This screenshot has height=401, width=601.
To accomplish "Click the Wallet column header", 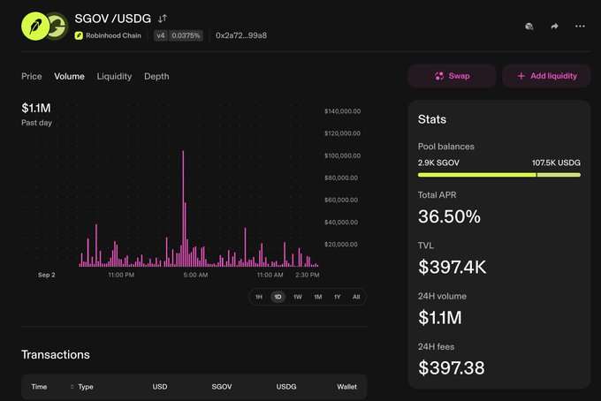I will (x=346, y=387).
